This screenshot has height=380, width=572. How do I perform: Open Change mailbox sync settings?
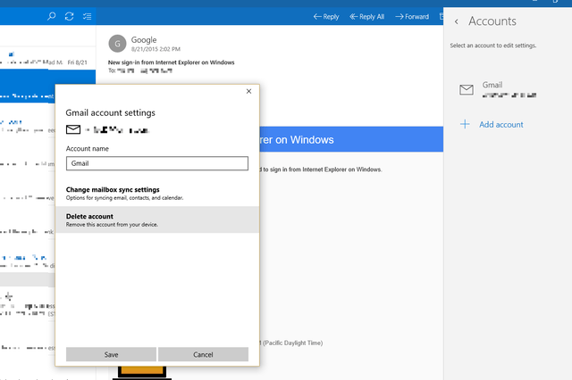coord(157,194)
